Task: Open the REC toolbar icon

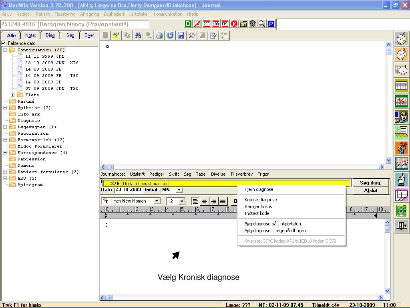Action: pyautogui.click(x=206, y=24)
